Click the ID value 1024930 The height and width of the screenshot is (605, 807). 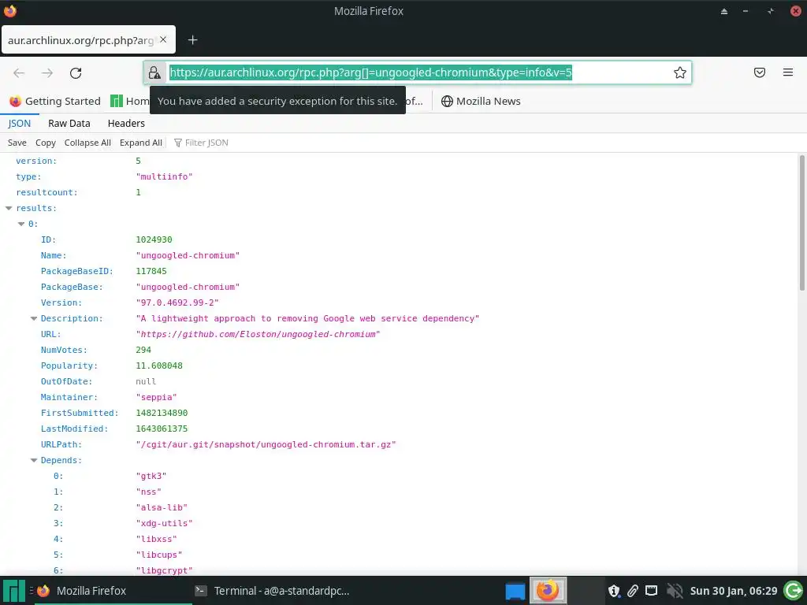click(x=154, y=239)
